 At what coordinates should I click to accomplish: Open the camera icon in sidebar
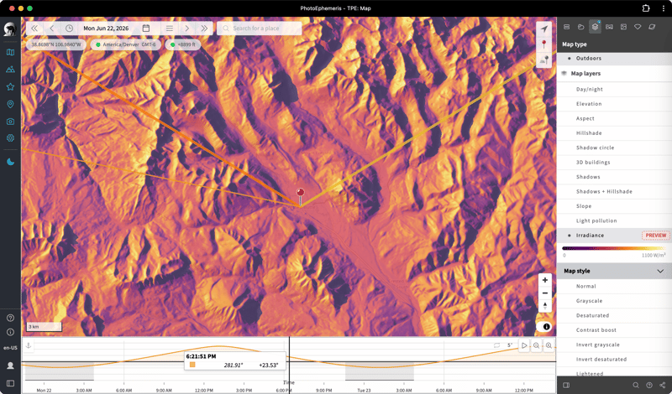pyautogui.click(x=10, y=122)
